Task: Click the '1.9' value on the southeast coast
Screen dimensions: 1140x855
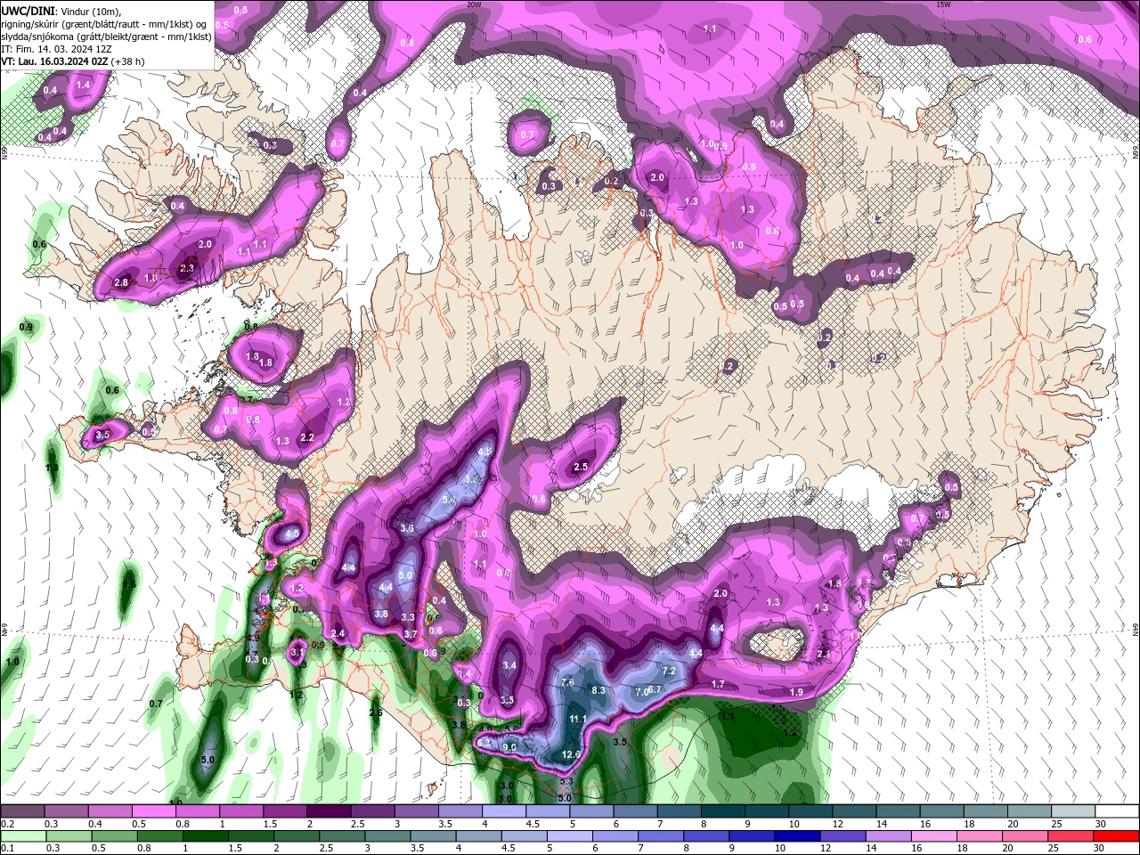Action: 796,692
